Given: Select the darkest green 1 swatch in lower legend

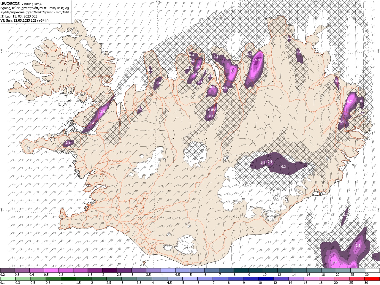Looking at the screenshot, I should (69, 279).
